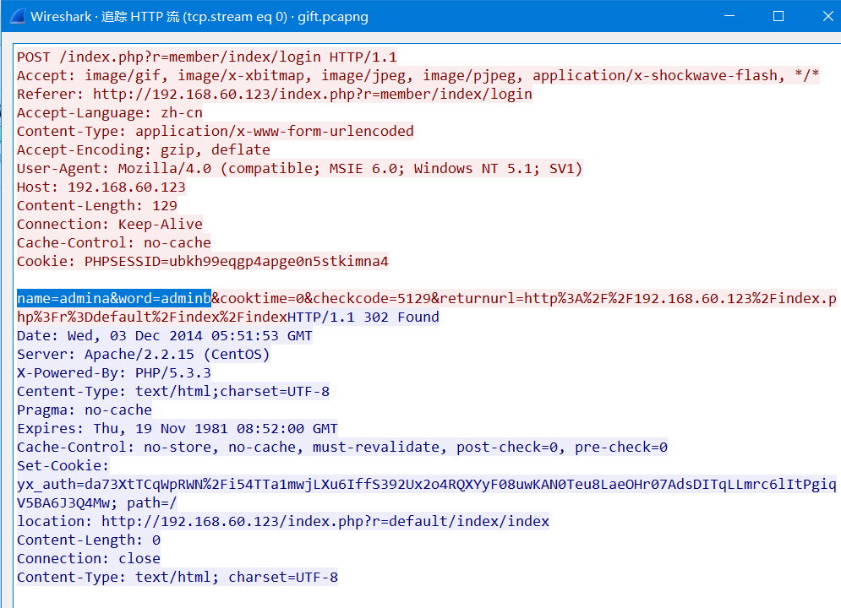Click the V5BA6J3Q4Mw; path=/ line
This screenshot has height=608, width=841.
pyautogui.click(x=97, y=503)
